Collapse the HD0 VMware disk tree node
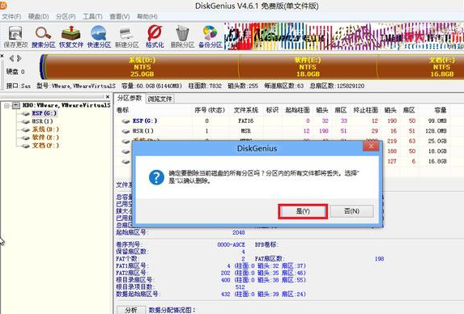Screen dimensions: 464x314 (6, 105)
